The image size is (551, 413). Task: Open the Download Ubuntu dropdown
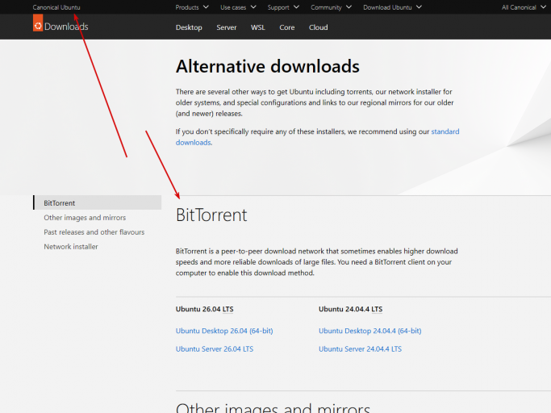392,7
